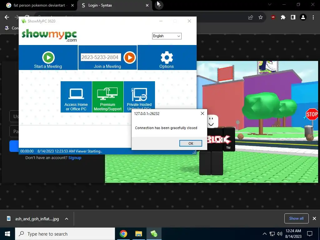Open the Access Home or Office PC tile
The height and width of the screenshot is (240, 320).
tap(76, 97)
